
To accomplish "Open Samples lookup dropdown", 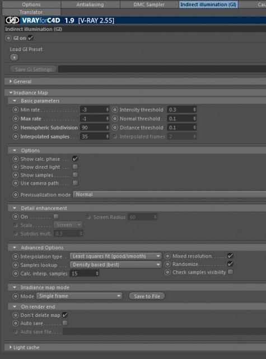I will 115,265.
